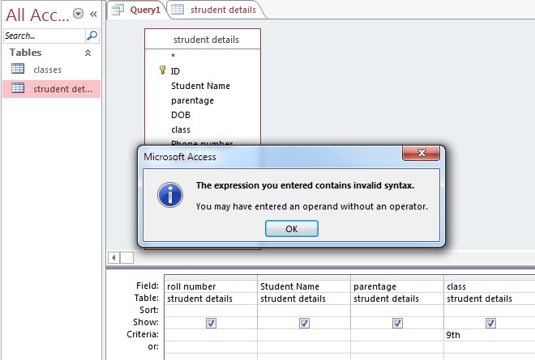Click the strudent det... table icon
This screenshot has height=360, width=535.
pyautogui.click(x=18, y=88)
